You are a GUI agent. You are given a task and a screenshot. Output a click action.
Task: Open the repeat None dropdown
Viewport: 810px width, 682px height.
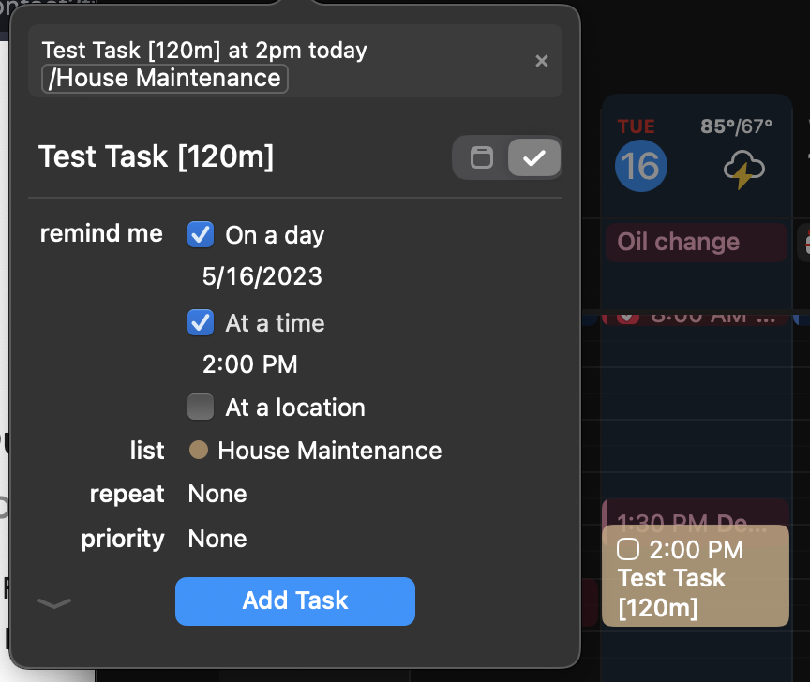[217, 494]
